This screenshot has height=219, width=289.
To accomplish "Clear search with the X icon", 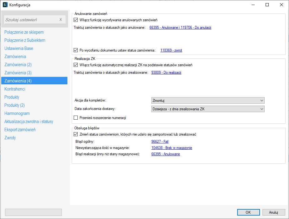I will tap(61, 20).
